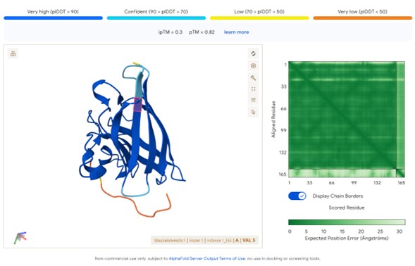
Task: Reset the camera view in the 3D viewer
Action: point(253,53)
